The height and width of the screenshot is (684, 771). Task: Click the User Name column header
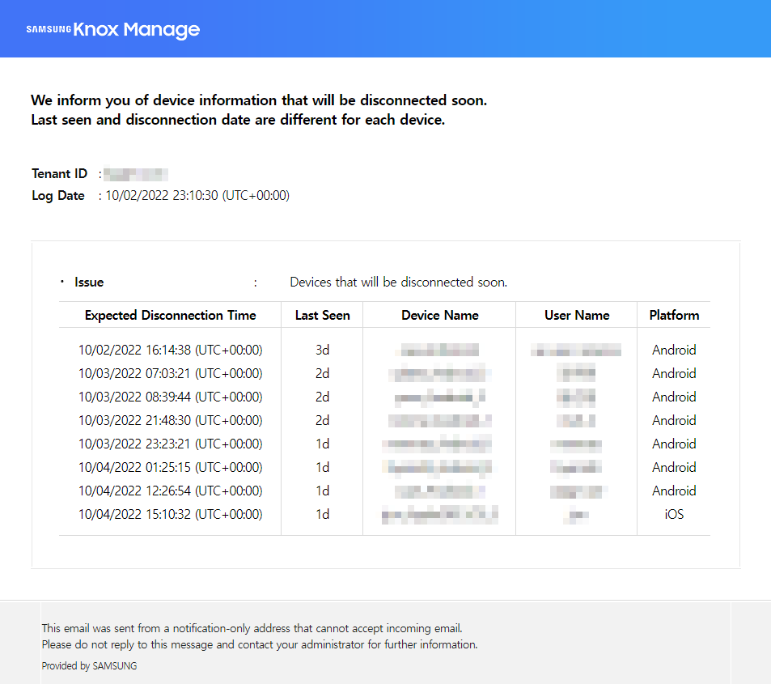click(x=575, y=315)
